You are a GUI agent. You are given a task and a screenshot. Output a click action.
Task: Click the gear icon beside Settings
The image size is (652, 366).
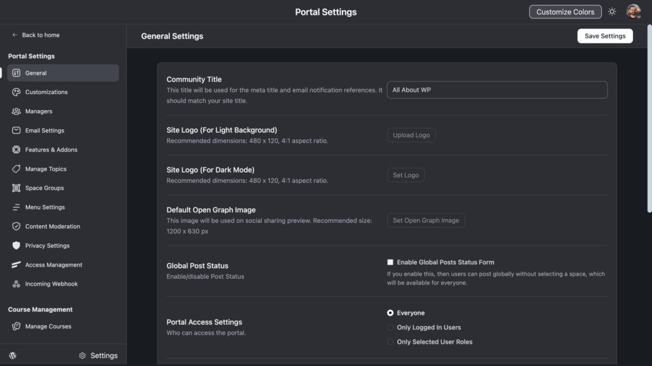(82, 356)
